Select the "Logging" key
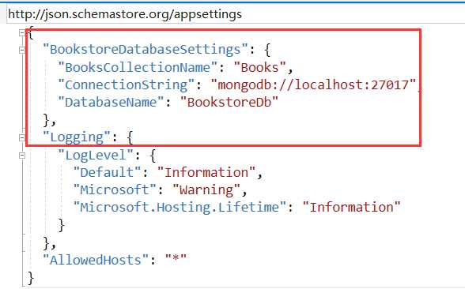 click(77, 137)
